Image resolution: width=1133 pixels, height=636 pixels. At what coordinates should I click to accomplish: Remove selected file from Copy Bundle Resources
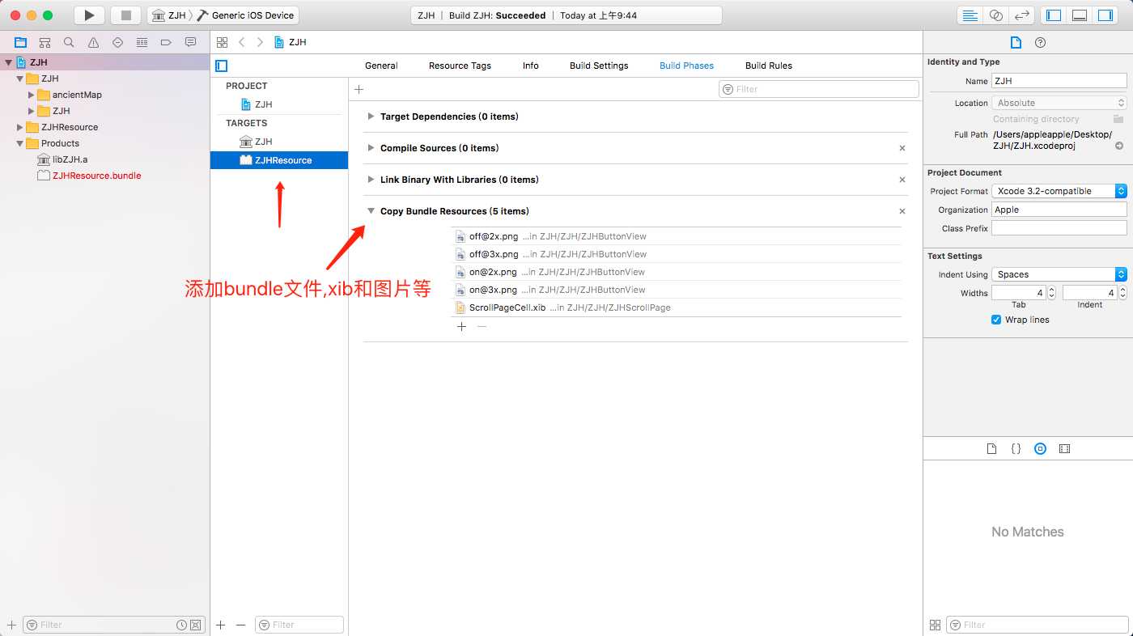click(x=482, y=327)
